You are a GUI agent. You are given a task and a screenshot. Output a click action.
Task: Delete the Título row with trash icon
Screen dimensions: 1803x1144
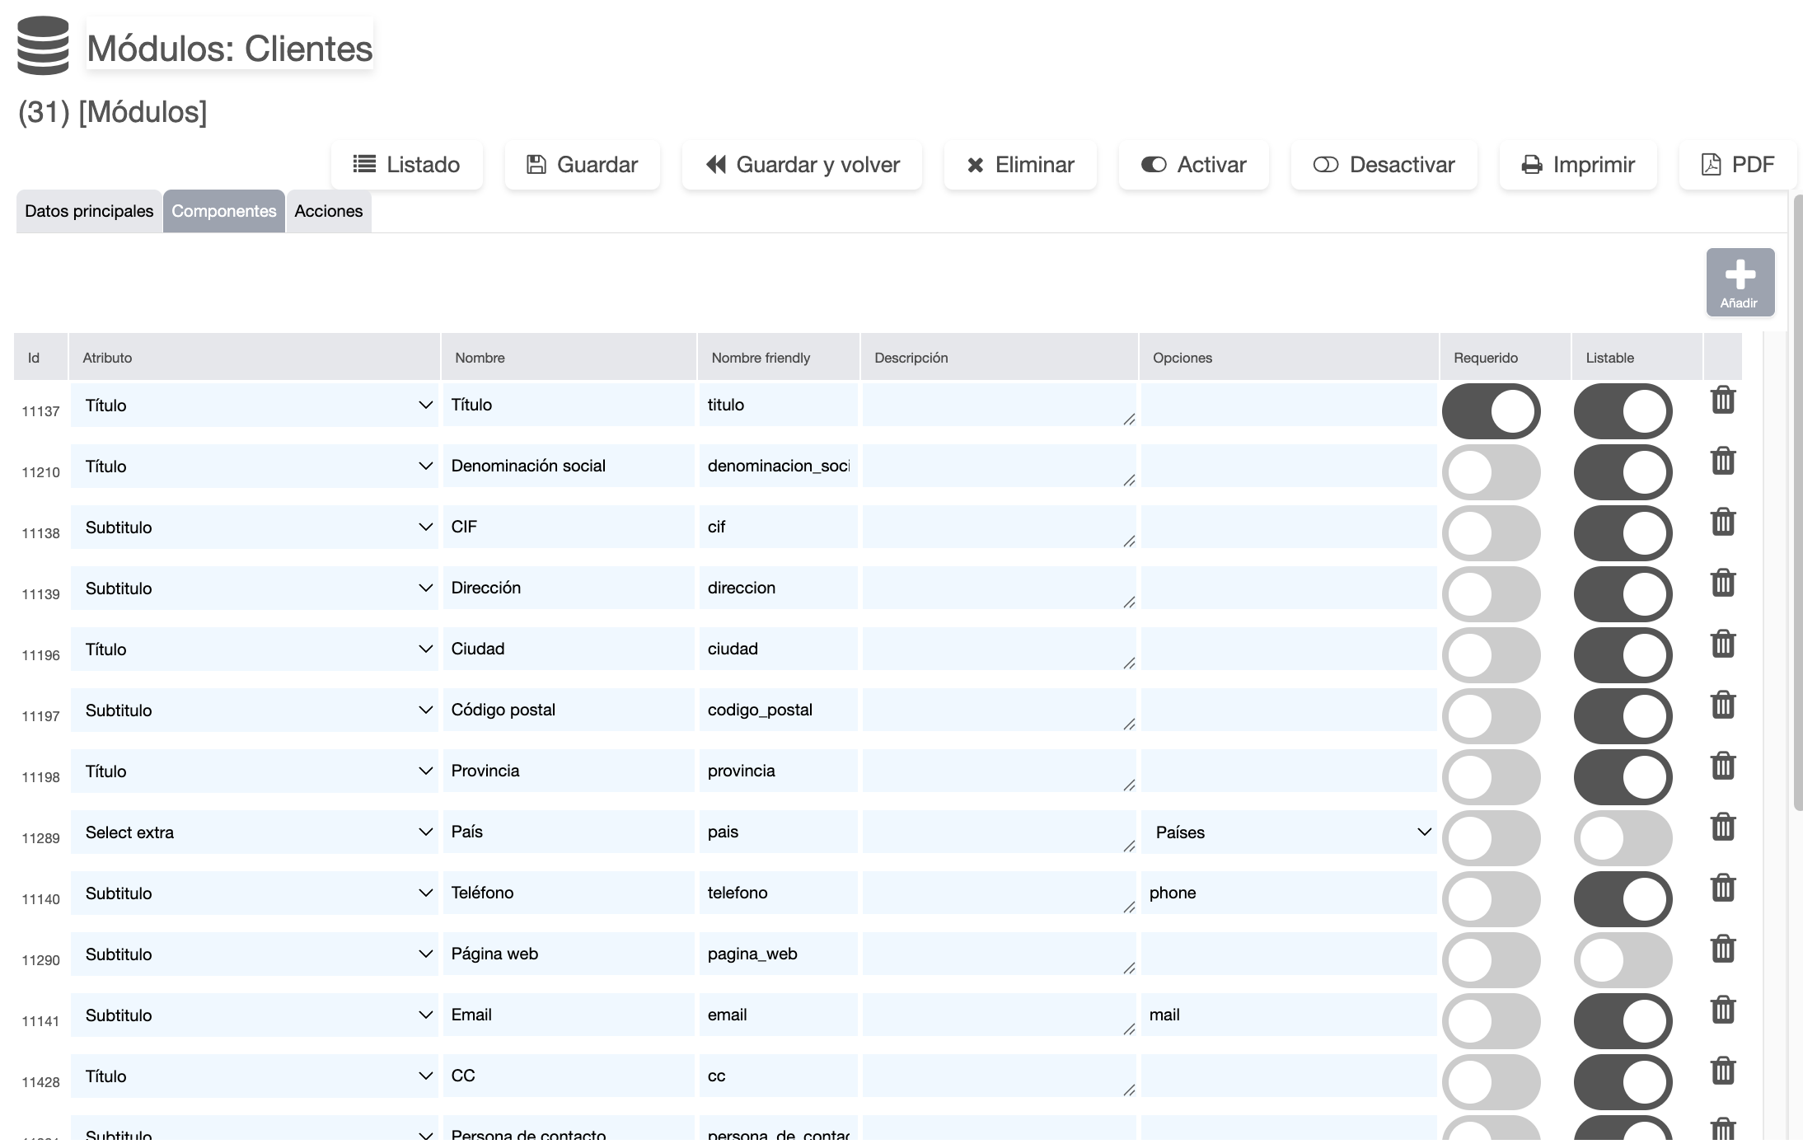tap(1723, 401)
